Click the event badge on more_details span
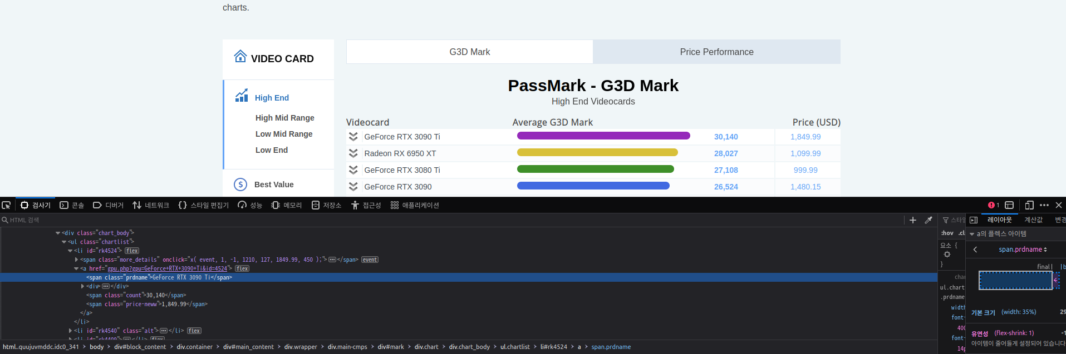This screenshot has height=354, width=1066. coord(370,260)
